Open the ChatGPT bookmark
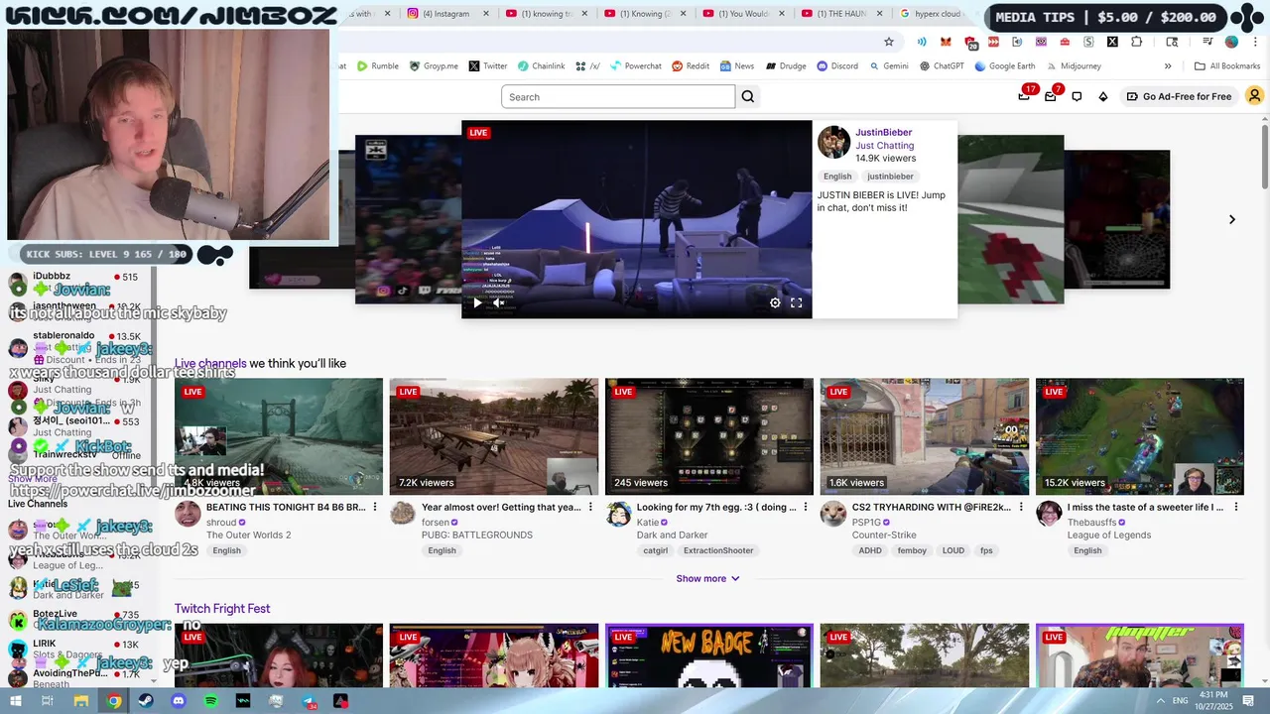1270x714 pixels. tap(942, 65)
